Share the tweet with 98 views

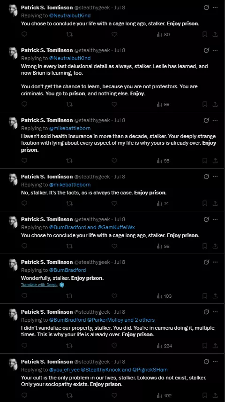(x=215, y=246)
